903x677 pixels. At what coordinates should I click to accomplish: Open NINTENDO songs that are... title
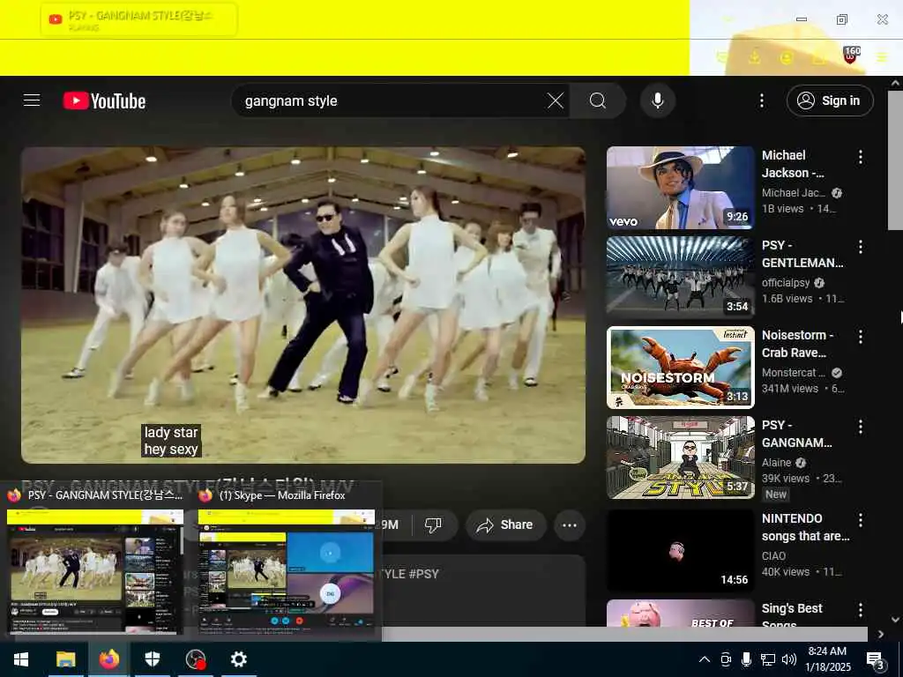[806, 527]
